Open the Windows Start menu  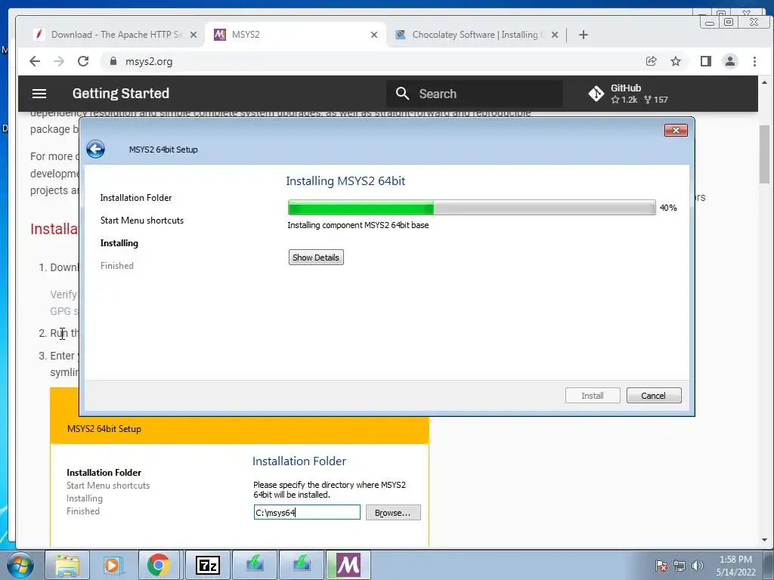click(20, 565)
